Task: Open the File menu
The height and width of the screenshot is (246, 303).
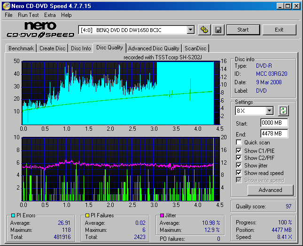Action: [x=8, y=15]
